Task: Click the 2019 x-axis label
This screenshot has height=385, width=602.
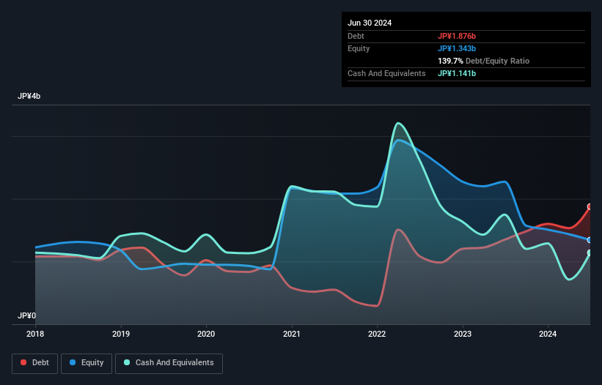Action: 121,334
